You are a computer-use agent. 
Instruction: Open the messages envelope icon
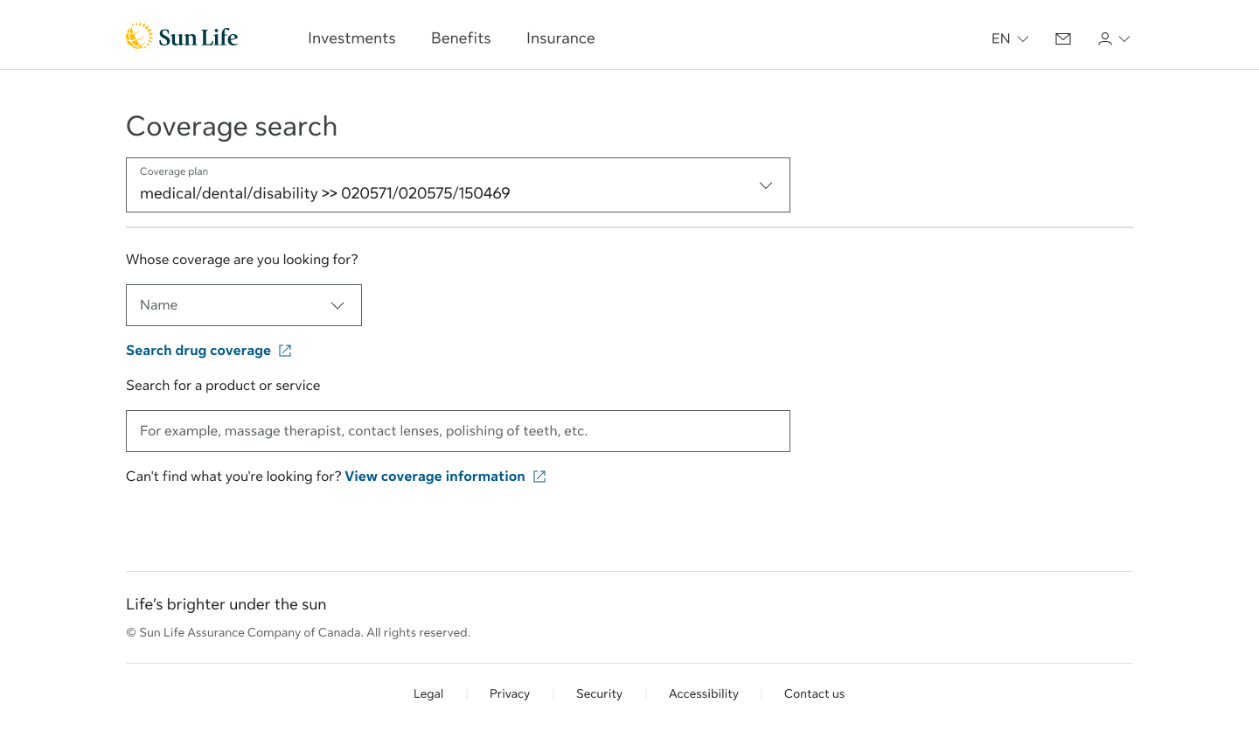click(x=1063, y=38)
